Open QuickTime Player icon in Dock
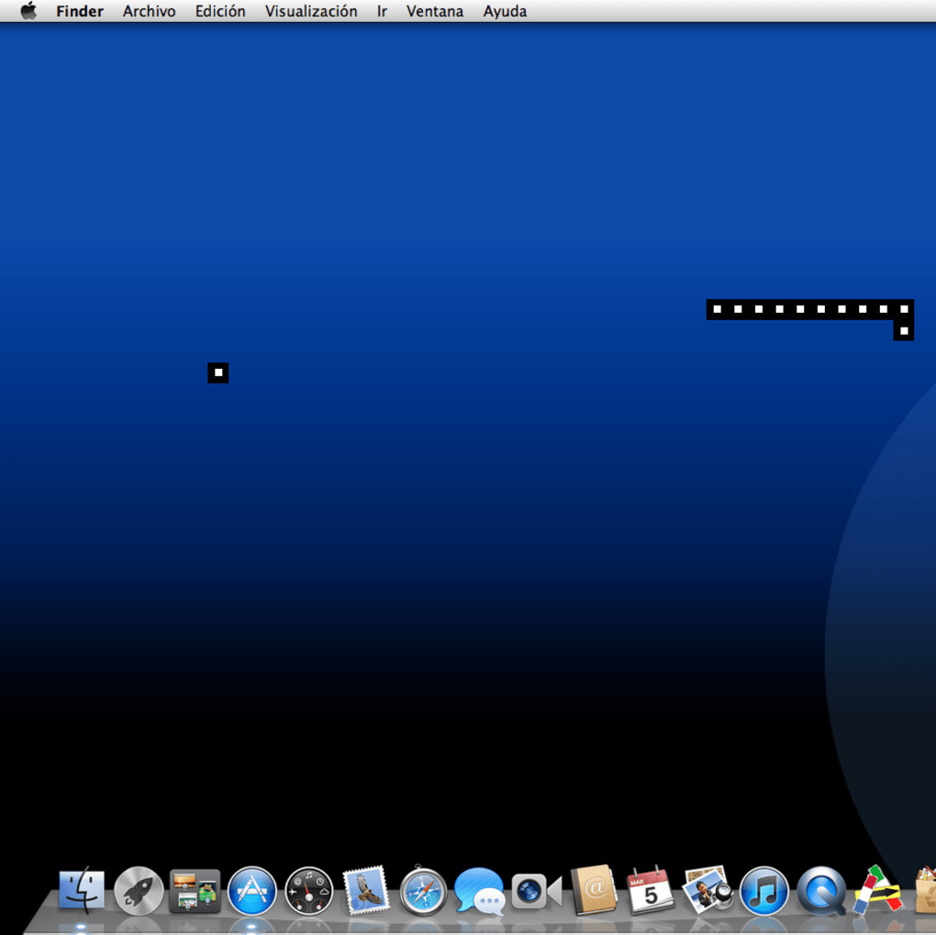This screenshot has height=935, width=936. pyautogui.click(x=821, y=891)
